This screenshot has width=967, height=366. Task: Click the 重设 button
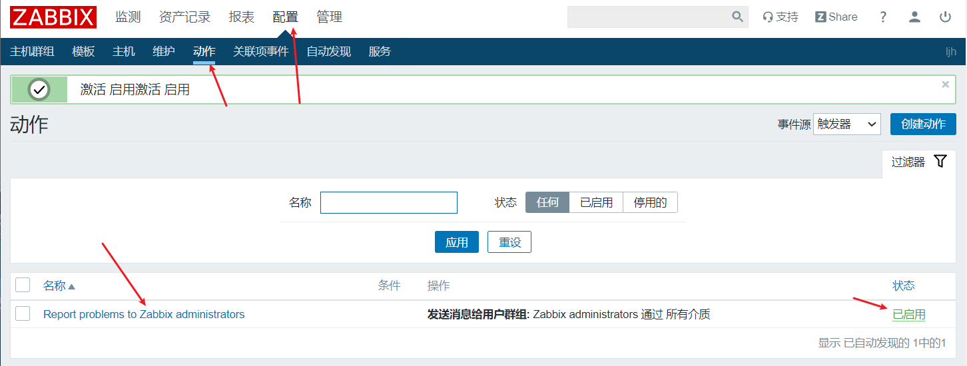[509, 242]
